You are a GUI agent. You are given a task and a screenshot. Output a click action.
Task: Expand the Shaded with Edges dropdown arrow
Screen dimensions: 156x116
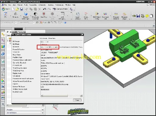pyautogui.click(x=30, y=16)
